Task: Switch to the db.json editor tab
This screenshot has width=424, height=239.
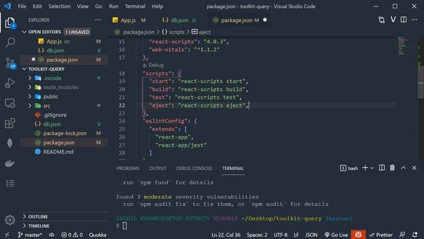Action: coord(179,20)
